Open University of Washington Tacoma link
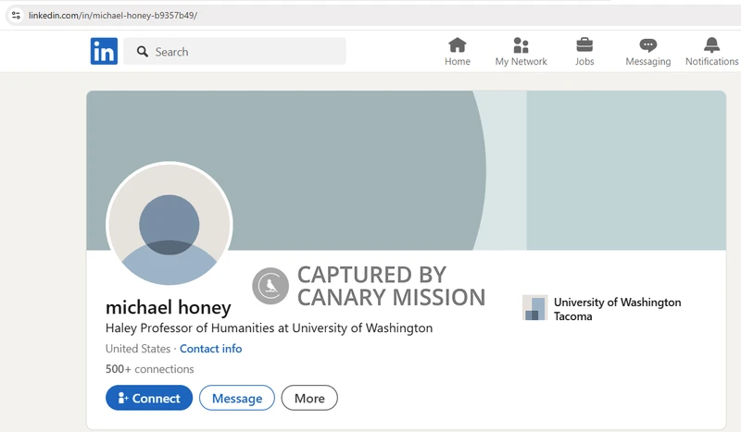 617,309
